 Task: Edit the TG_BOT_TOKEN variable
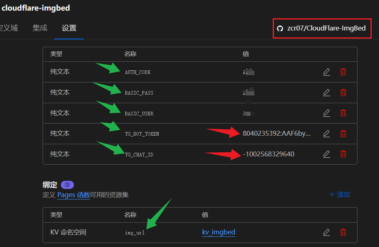(327, 134)
